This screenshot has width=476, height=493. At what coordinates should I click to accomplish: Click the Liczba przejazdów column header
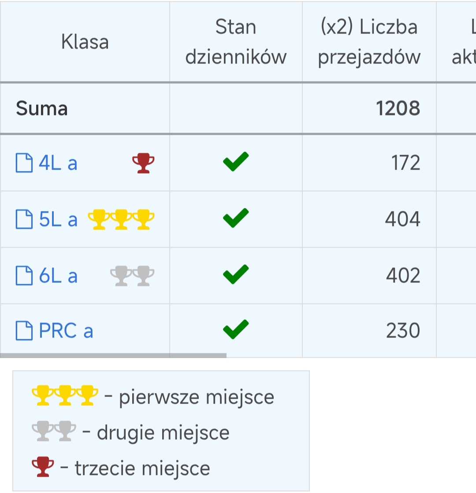(x=369, y=42)
